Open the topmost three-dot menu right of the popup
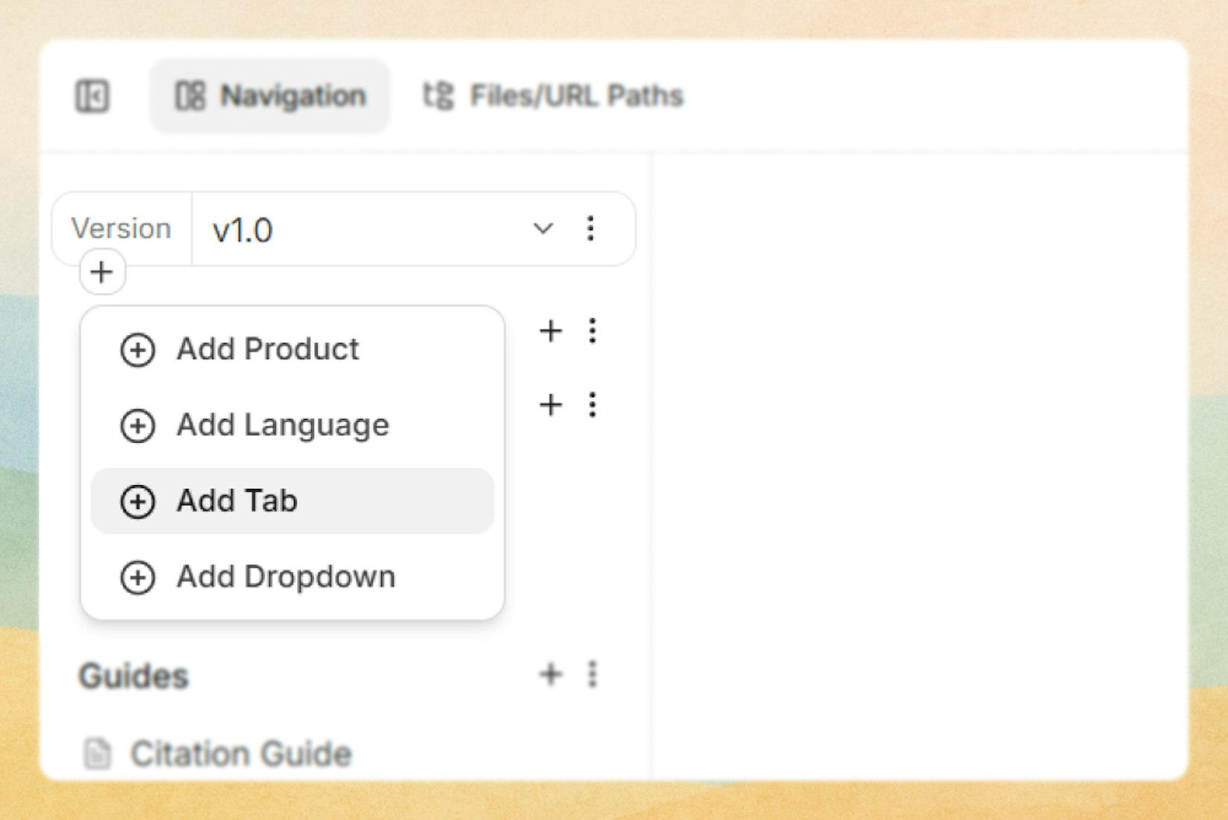 tap(592, 332)
